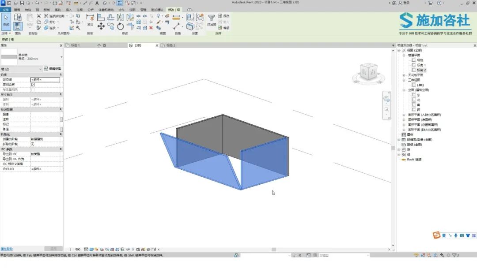Collapse the IFC parameters section
This screenshot has width=477, height=268.
(61, 149)
